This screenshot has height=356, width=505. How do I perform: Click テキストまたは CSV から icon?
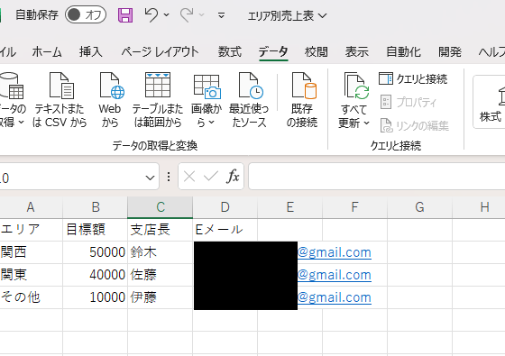point(61,86)
